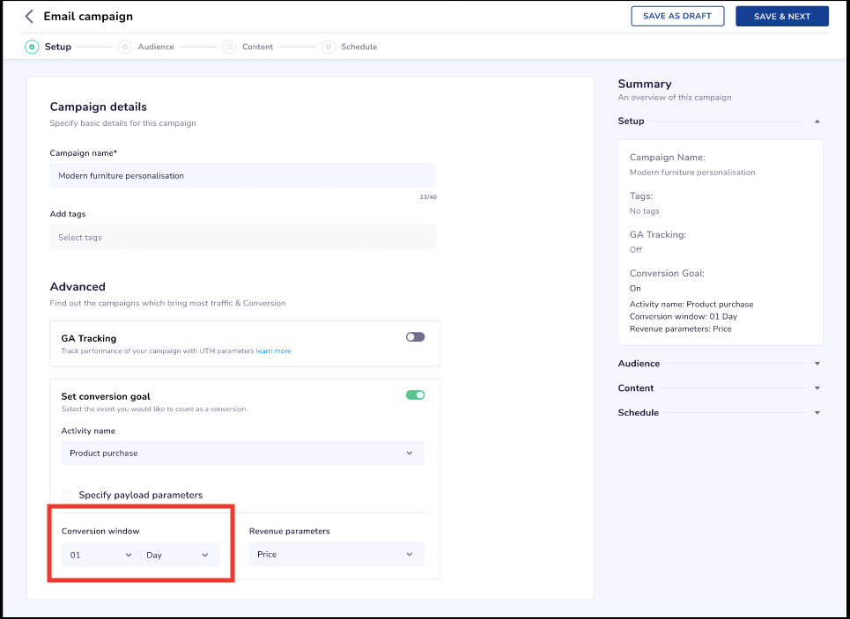Click the Content step icon
The image size is (850, 619).
click(x=229, y=47)
